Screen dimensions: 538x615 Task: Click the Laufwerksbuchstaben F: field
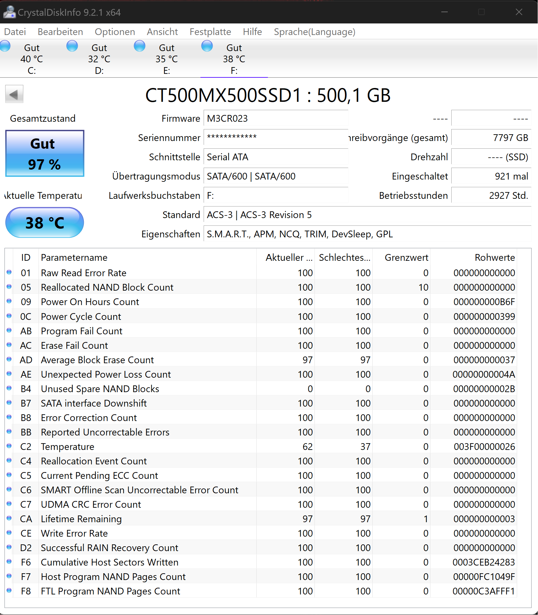tap(276, 195)
